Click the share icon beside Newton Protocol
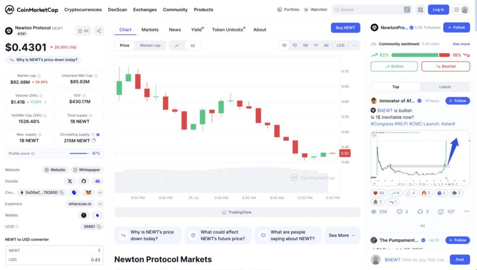This screenshot has height=270, width=477. pos(99,31)
